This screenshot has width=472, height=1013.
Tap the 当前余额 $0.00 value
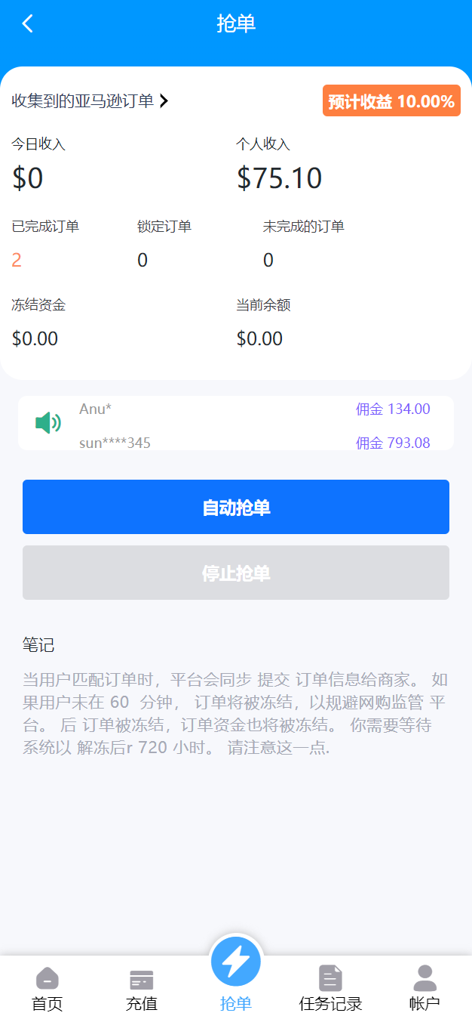point(259,338)
